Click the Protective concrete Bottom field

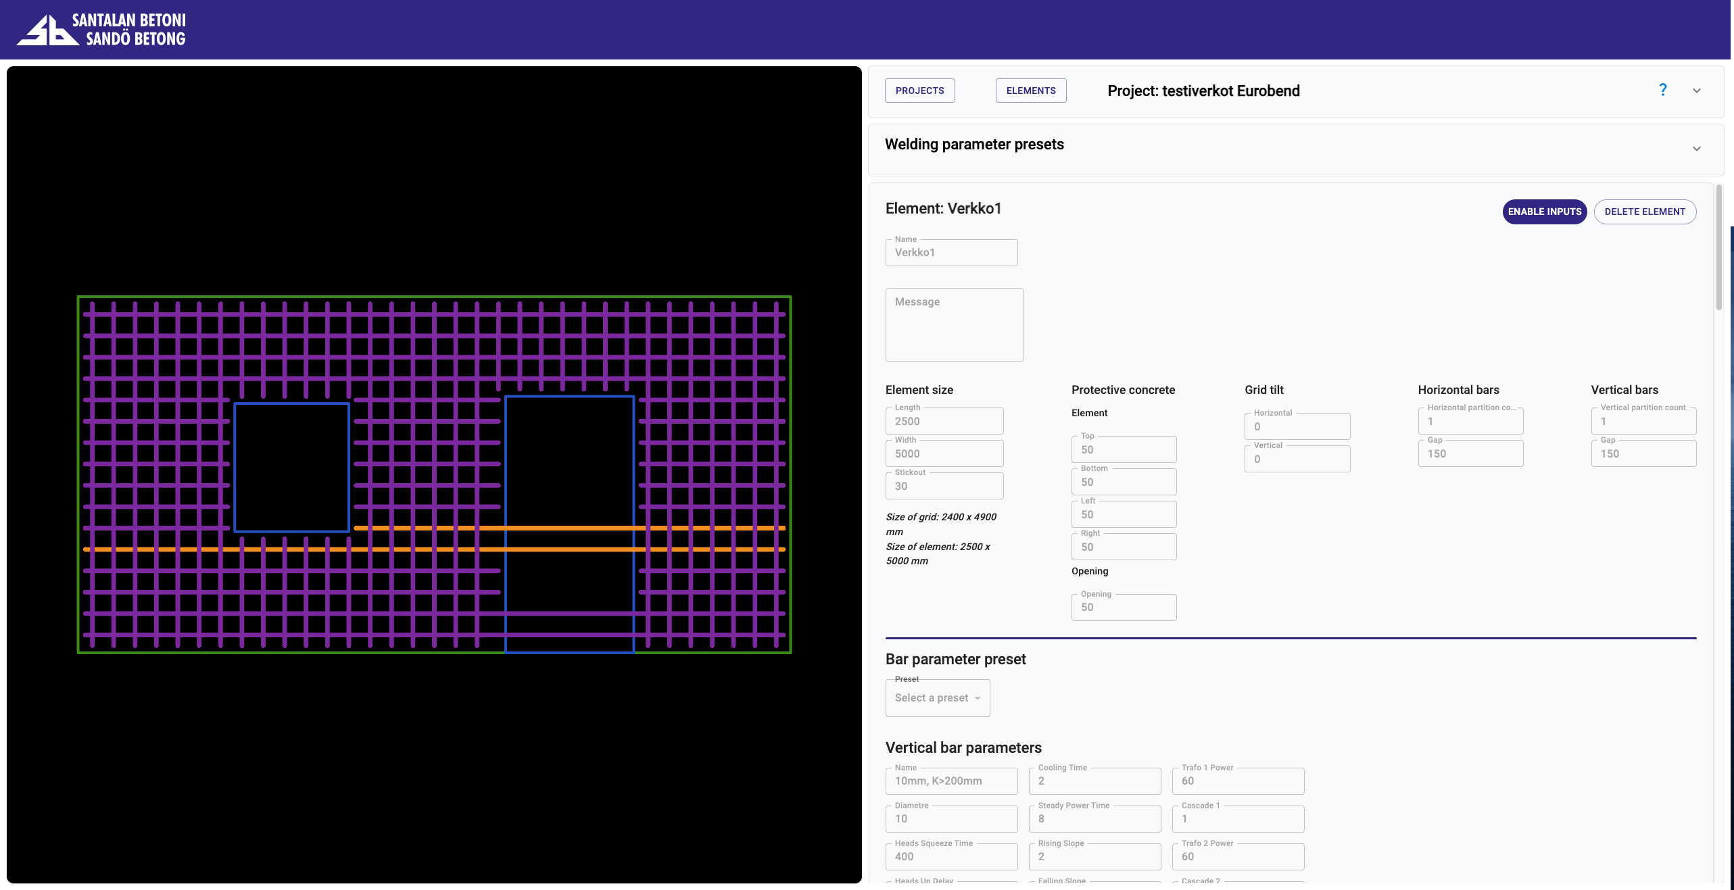pyautogui.click(x=1124, y=482)
